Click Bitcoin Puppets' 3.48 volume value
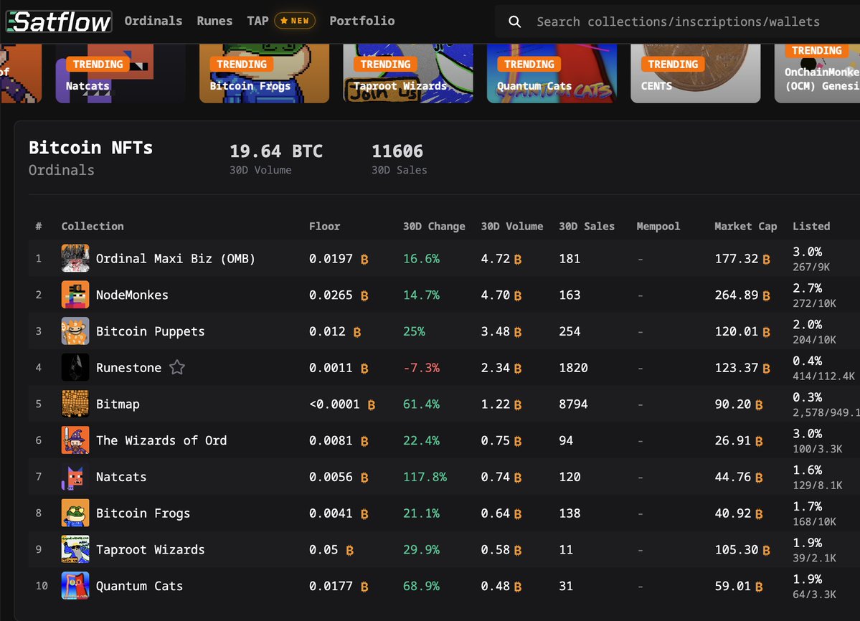The height and width of the screenshot is (621, 860). (x=495, y=331)
